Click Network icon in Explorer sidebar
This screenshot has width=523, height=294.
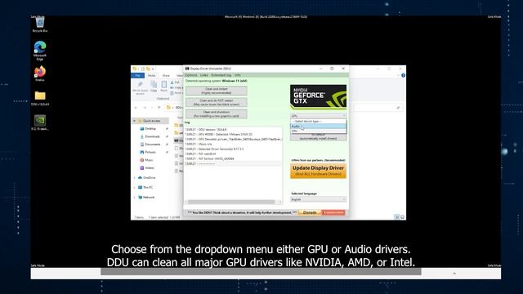point(140,197)
